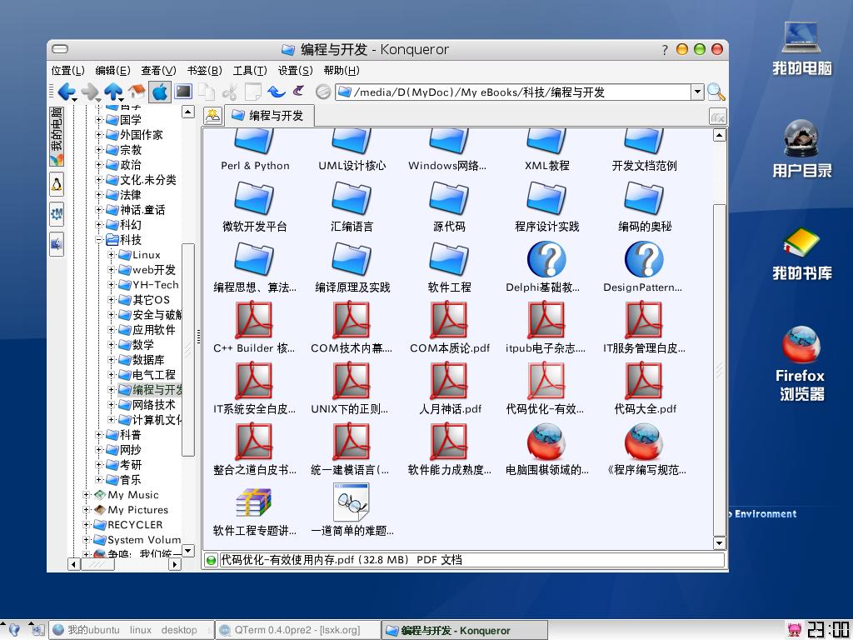Image resolution: width=853 pixels, height=640 pixels.
Task: Open the 我的电脑 sidebar tab
Action: [x=57, y=136]
